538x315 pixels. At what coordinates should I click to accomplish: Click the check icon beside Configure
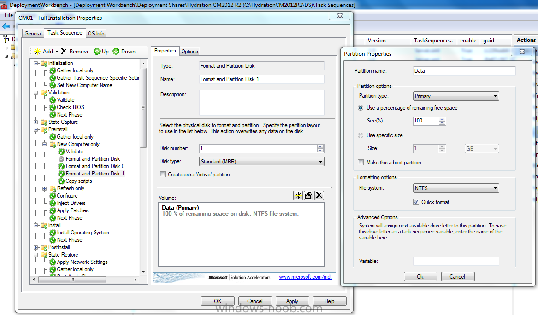pyautogui.click(x=53, y=196)
